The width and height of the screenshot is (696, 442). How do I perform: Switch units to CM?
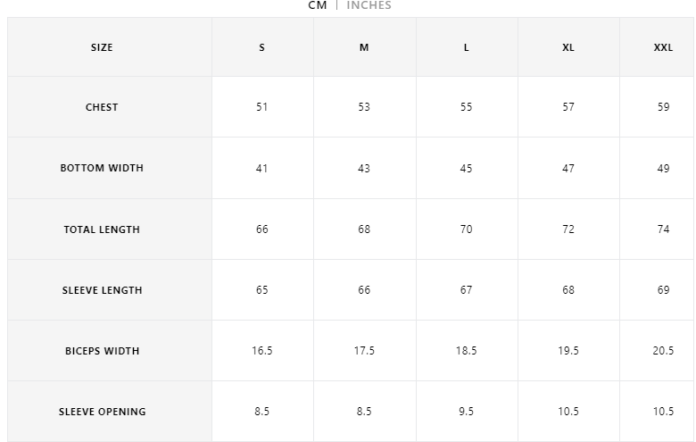pyautogui.click(x=318, y=5)
